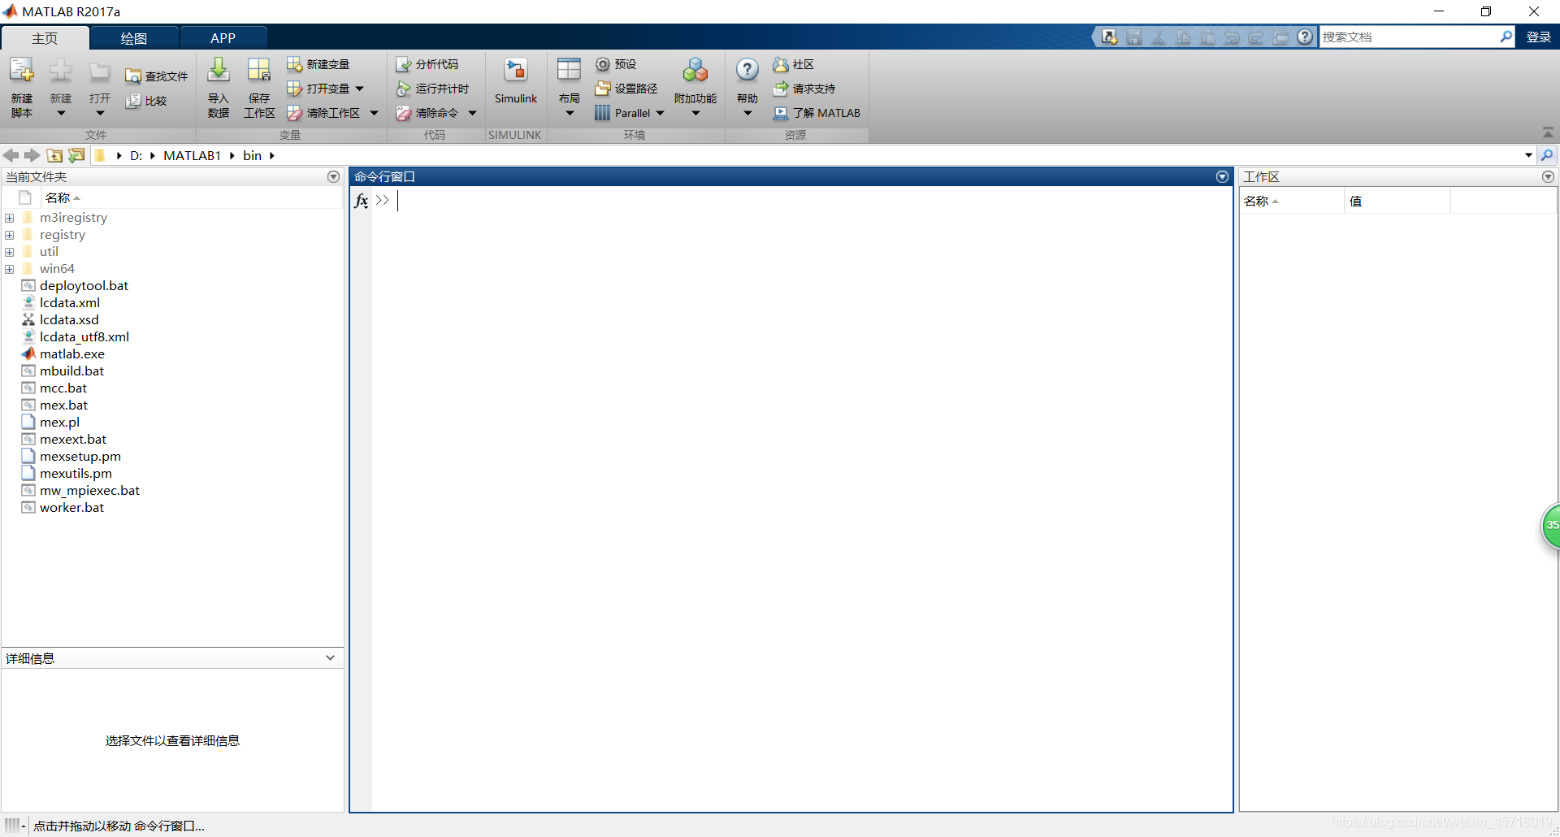
Task: Click the browse for folder icon
Action: click(x=76, y=155)
